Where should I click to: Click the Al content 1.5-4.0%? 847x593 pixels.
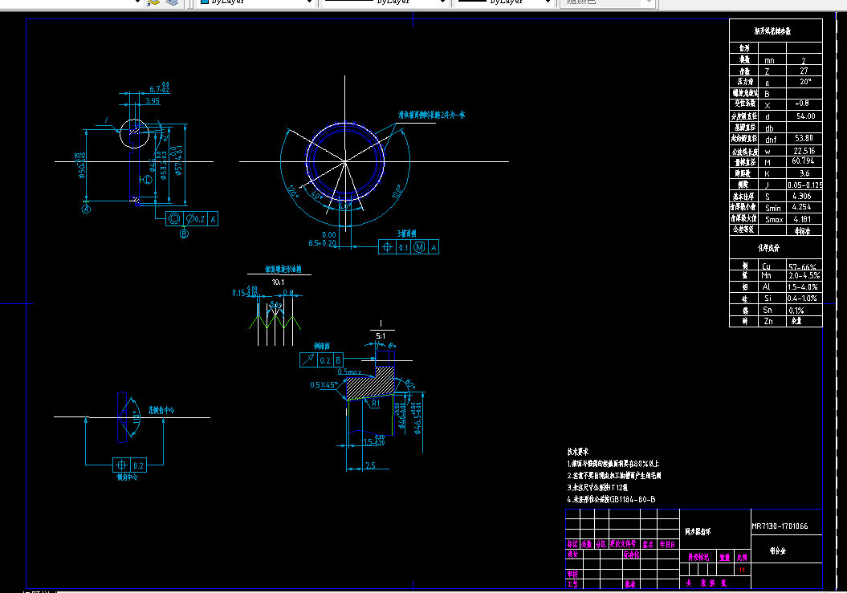click(803, 286)
